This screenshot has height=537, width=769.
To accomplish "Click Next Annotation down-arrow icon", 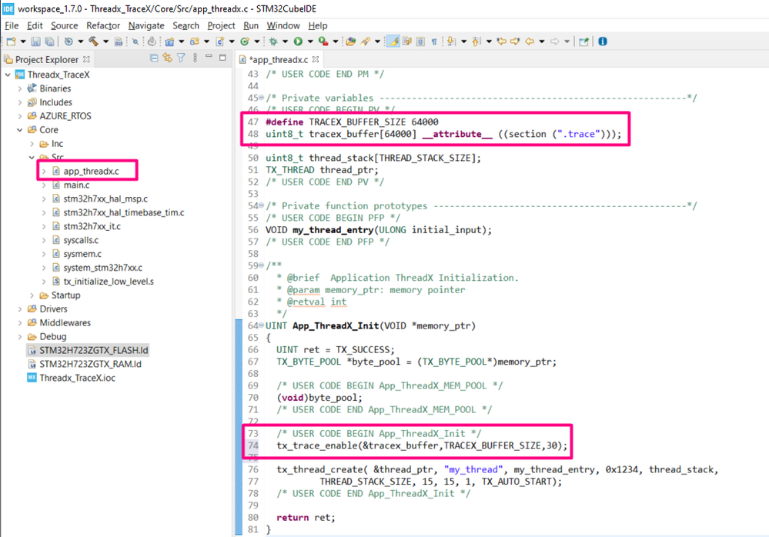I will pyautogui.click(x=451, y=41).
